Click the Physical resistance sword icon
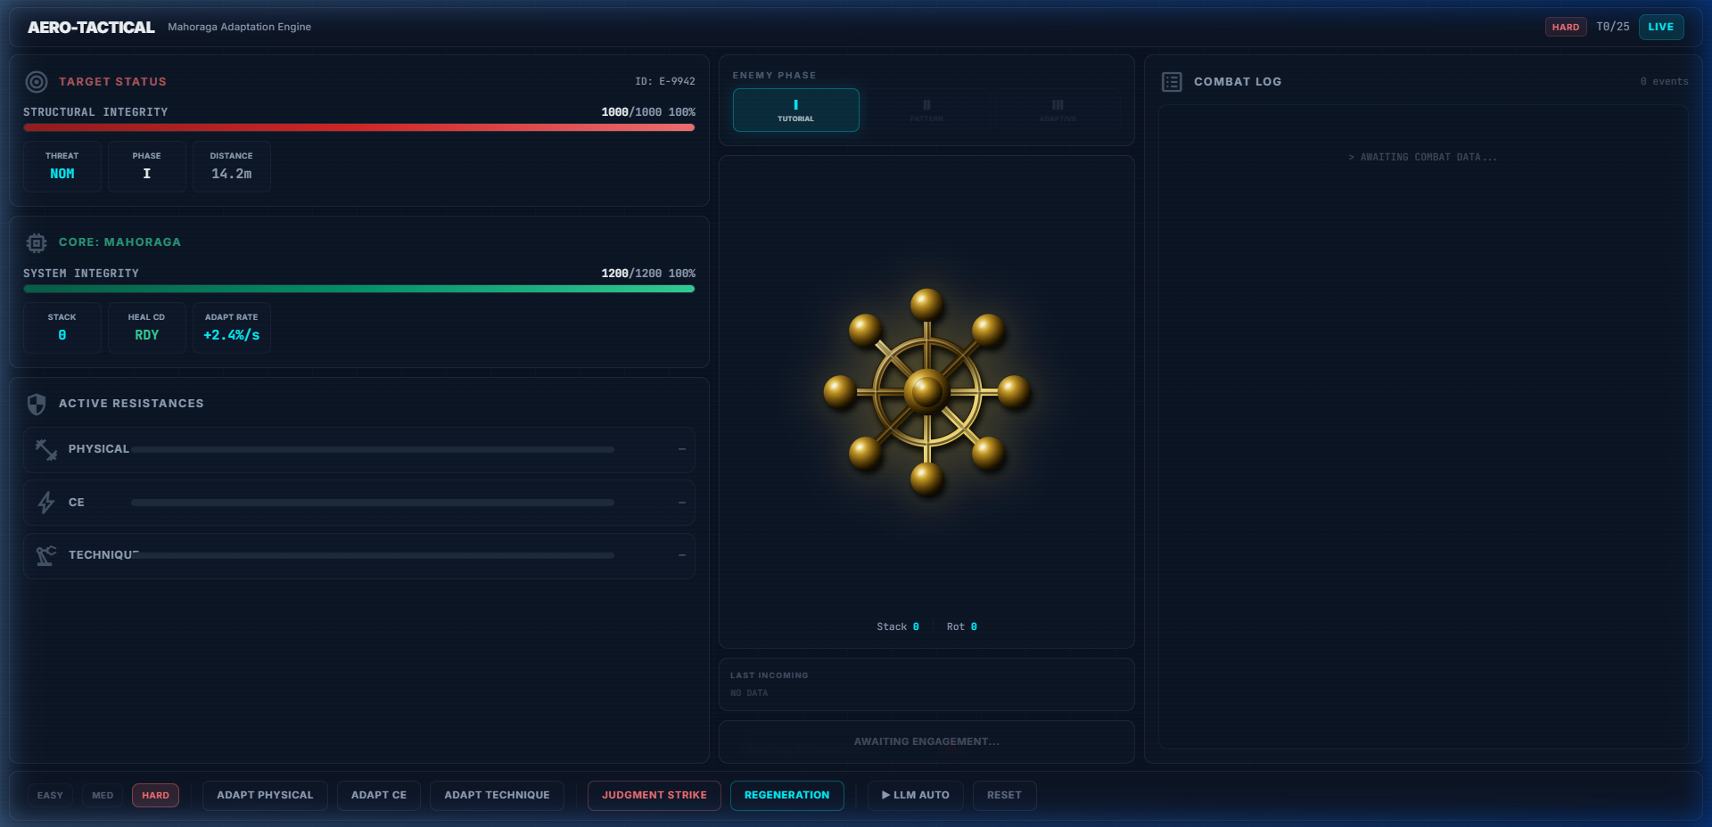This screenshot has width=1712, height=827. click(46, 449)
